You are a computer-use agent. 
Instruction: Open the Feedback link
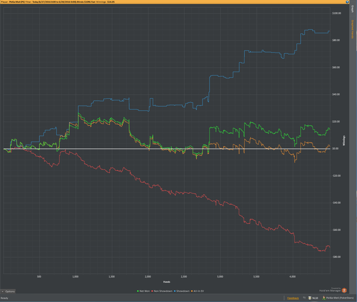pyautogui.click(x=293, y=298)
